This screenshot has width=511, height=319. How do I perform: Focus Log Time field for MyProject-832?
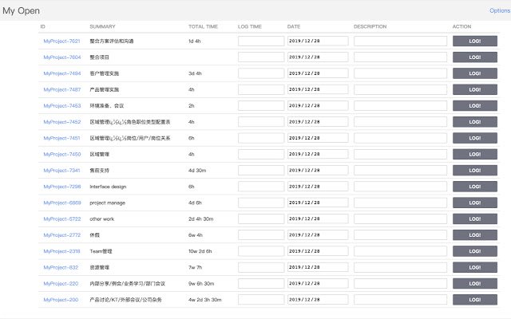(261, 268)
